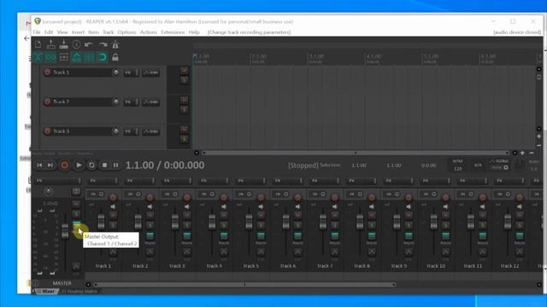Open the View menu
Screen dimensions: 547x307
pos(62,32)
